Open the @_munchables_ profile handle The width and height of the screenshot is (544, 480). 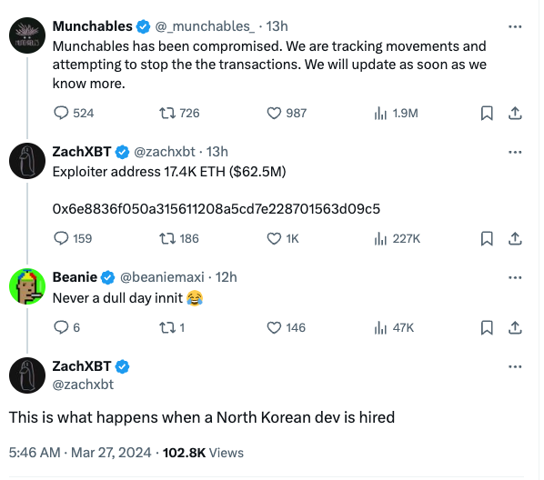pos(205,26)
